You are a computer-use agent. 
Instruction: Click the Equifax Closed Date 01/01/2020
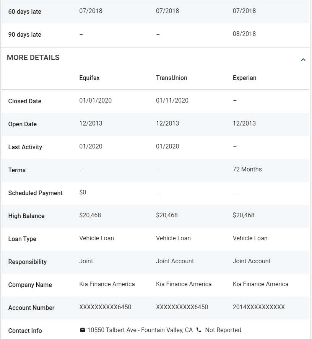click(95, 100)
